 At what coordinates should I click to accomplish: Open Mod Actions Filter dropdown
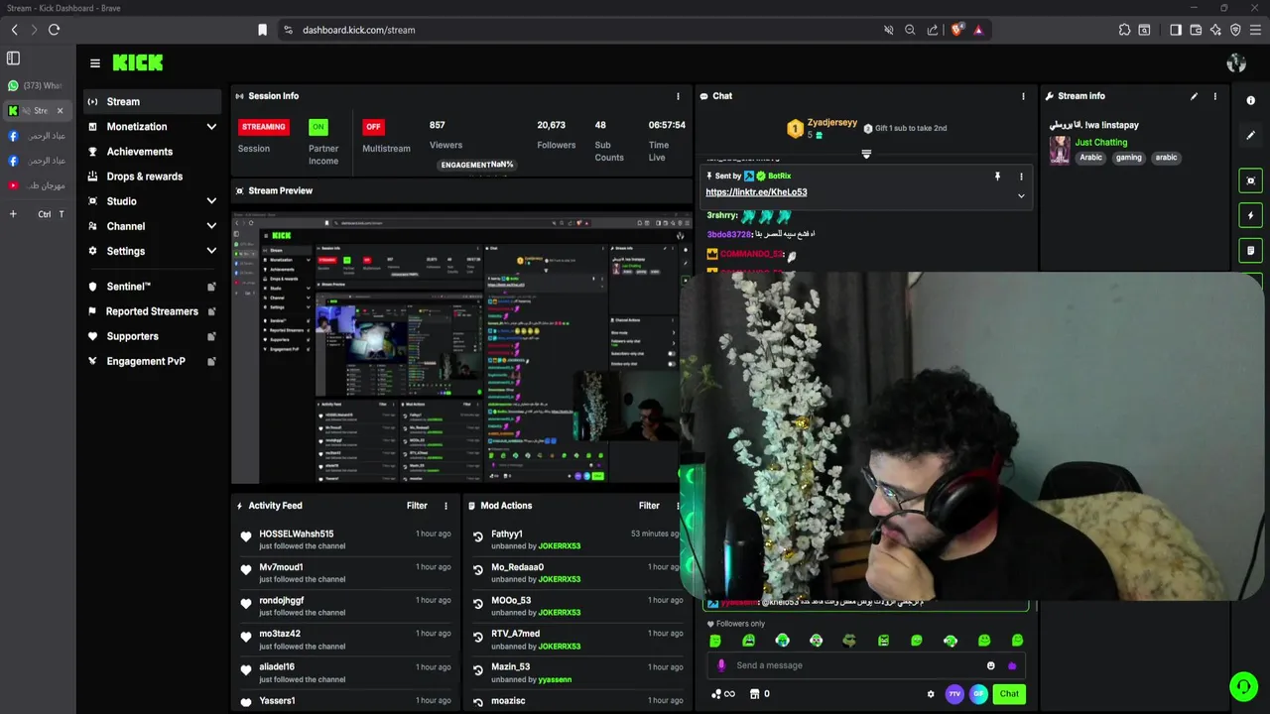[649, 506]
